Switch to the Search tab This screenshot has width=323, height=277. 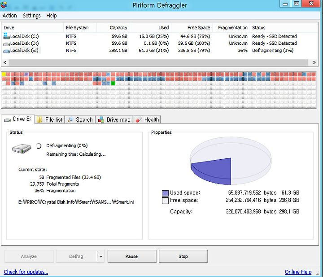80,119
